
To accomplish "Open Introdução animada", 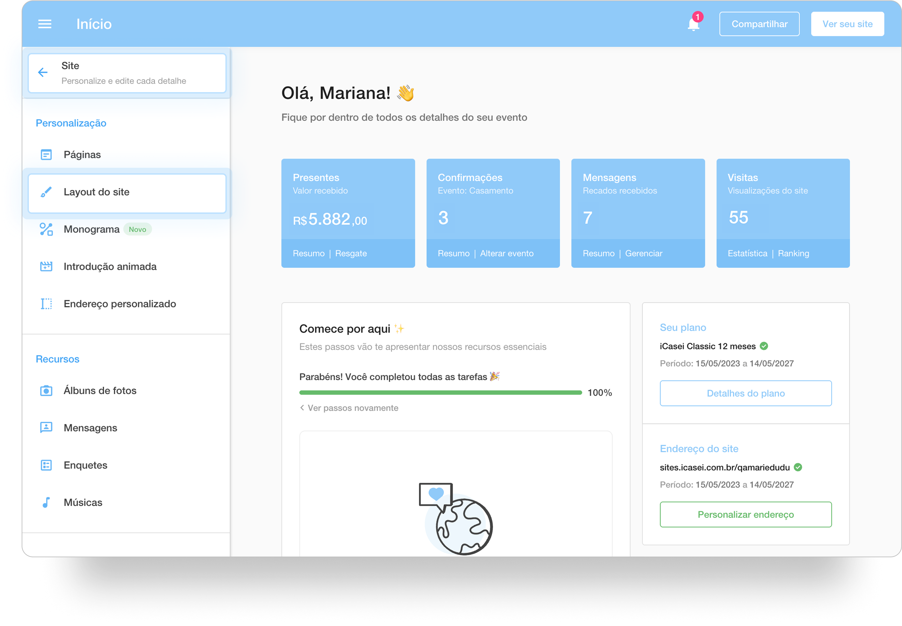I will [x=110, y=266].
